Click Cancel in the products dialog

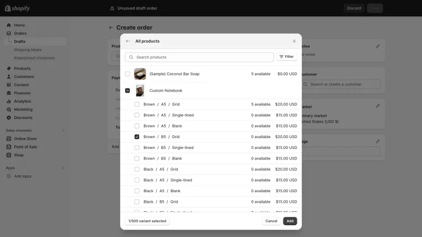[271, 221]
